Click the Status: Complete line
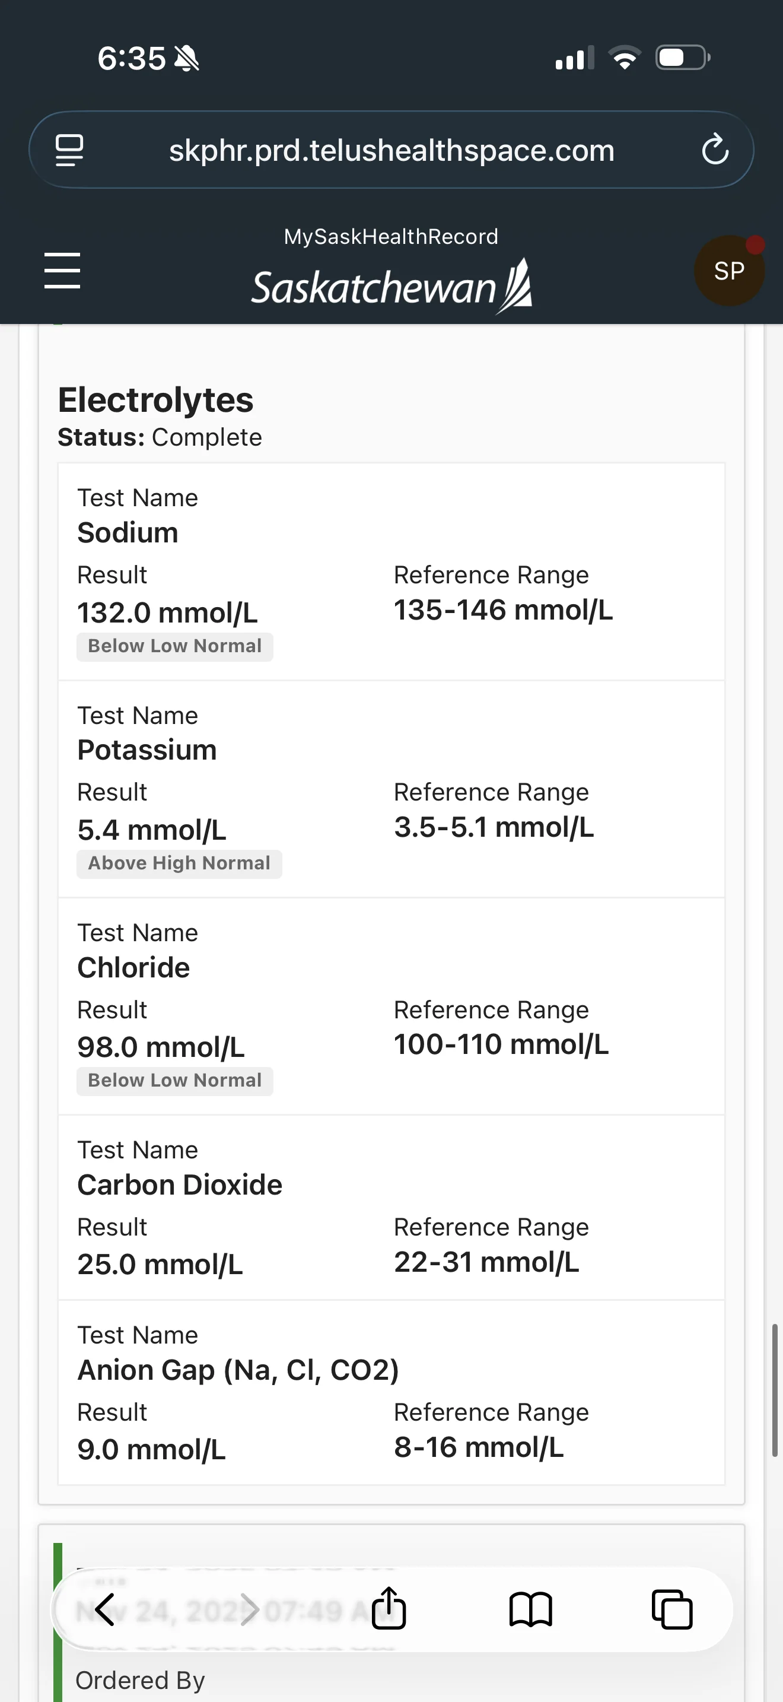Image resolution: width=783 pixels, height=1702 pixels. (160, 437)
